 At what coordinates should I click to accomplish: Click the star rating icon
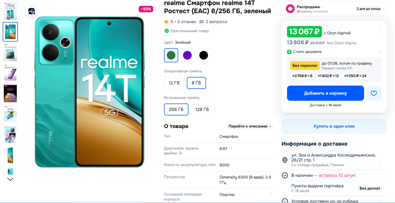pyautogui.click(x=166, y=22)
